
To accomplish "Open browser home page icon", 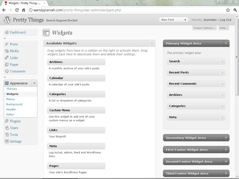I will point(23,10).
